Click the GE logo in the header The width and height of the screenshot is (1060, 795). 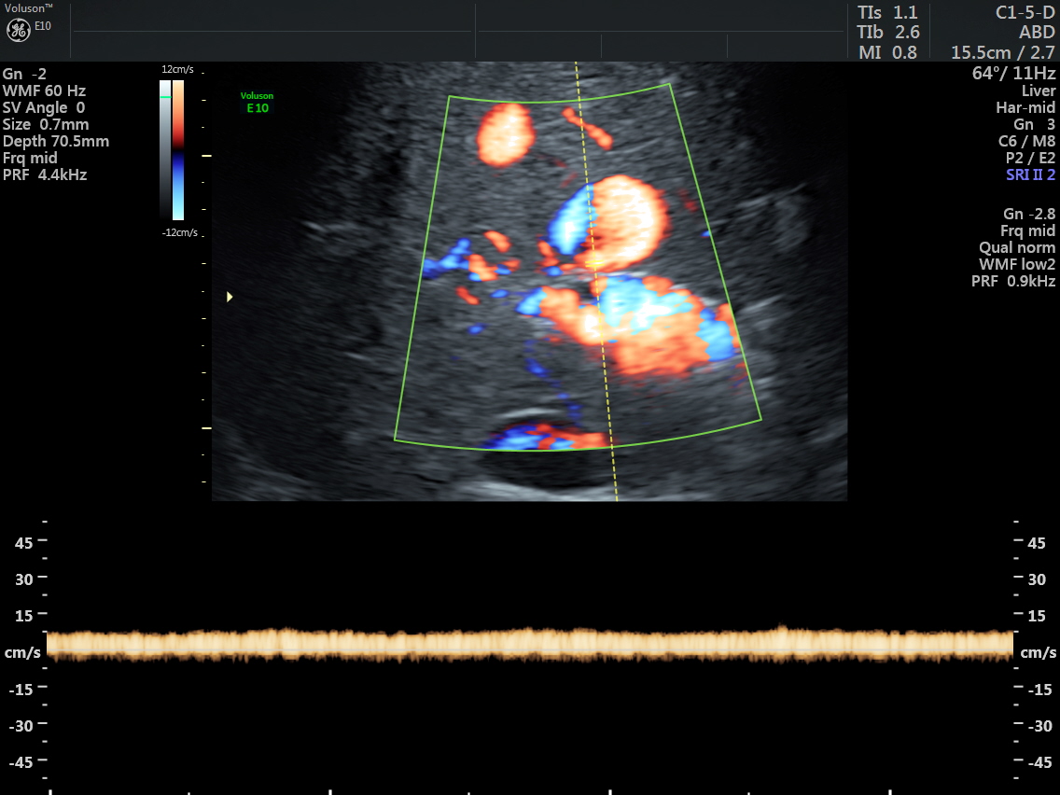pyautogui.click(x=18, y=30)
